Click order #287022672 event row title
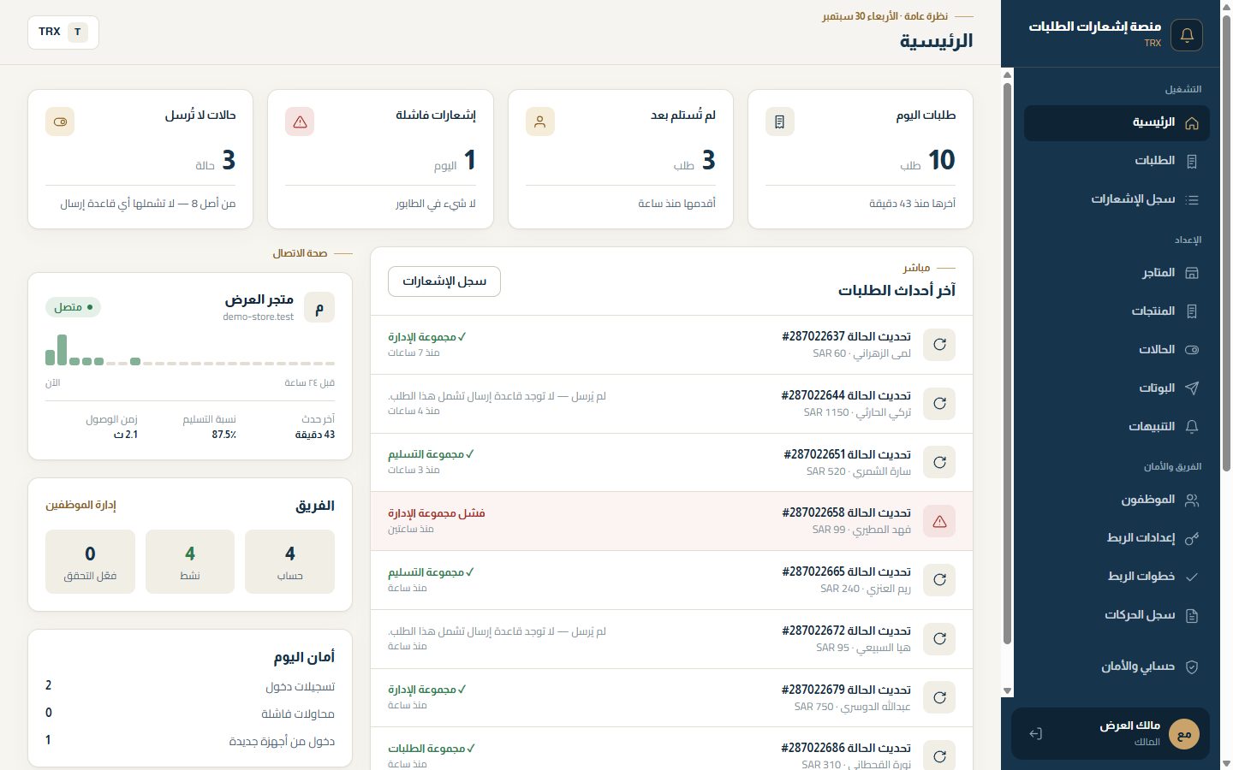The image size is (1233, 770). [x=846, y=631]
